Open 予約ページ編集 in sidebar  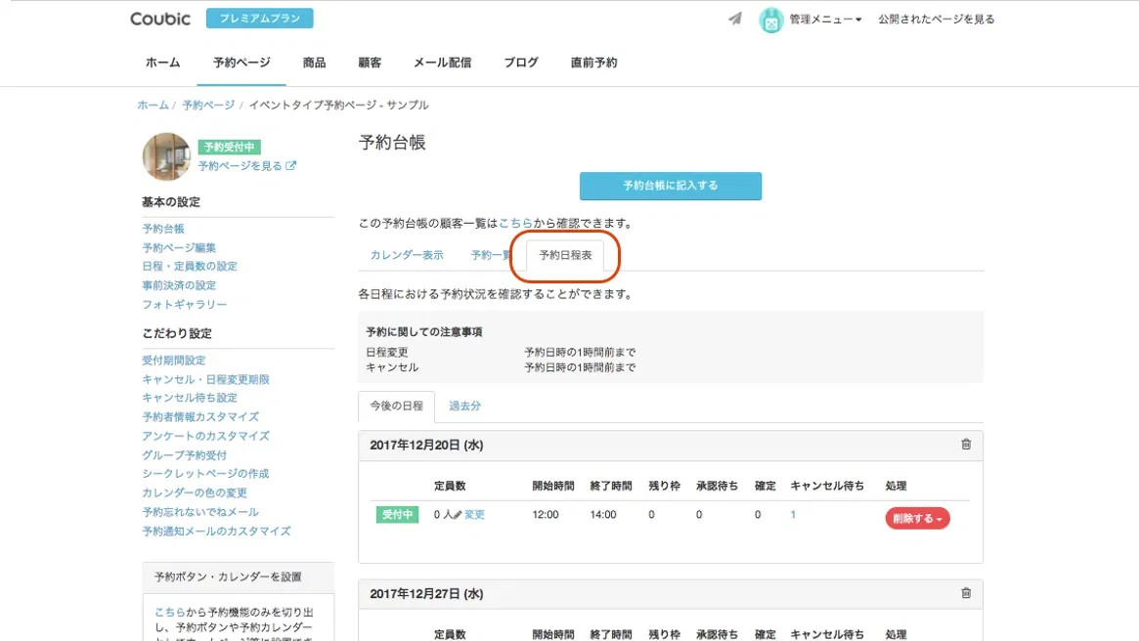click(179, 247)
